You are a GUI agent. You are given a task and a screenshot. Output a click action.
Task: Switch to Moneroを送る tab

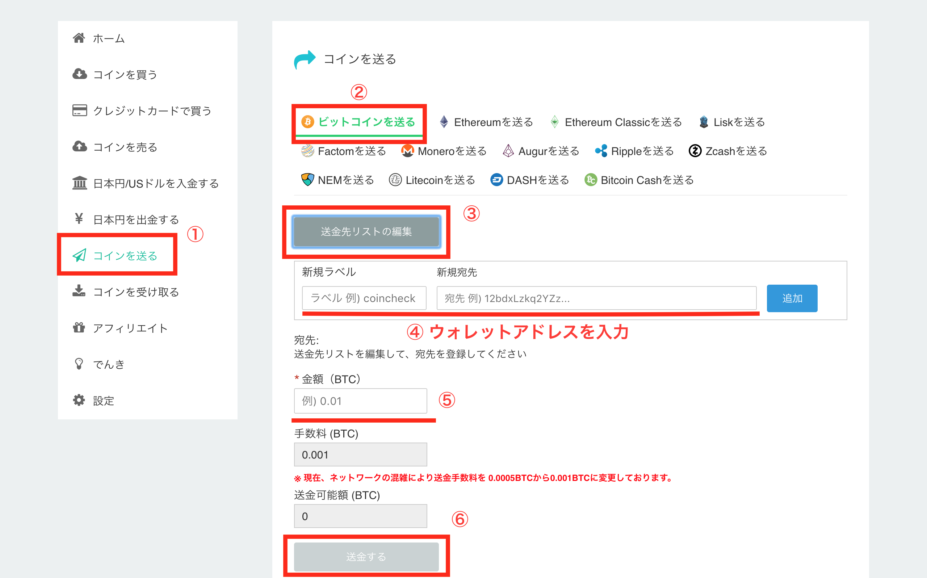coord(444,151)
